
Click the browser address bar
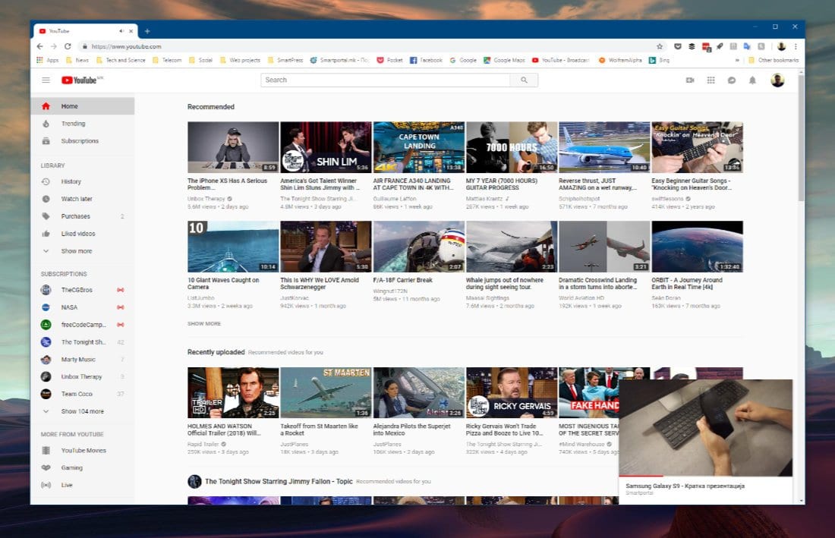[x=367, y=46]
